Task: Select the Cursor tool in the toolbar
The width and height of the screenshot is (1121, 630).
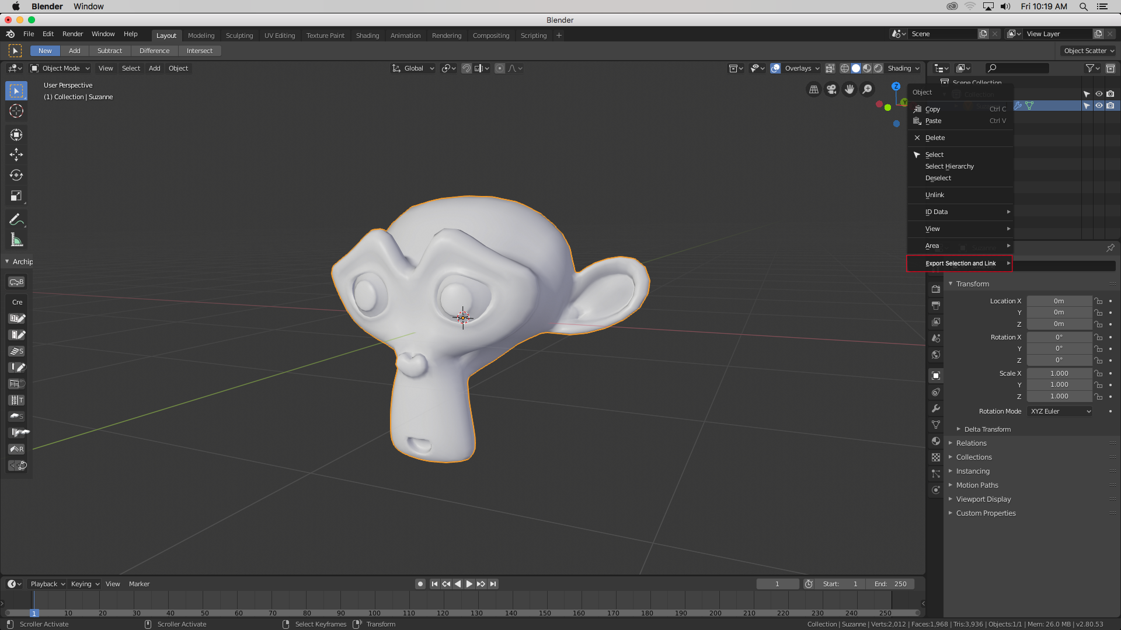Action: [x=16, y=111]
